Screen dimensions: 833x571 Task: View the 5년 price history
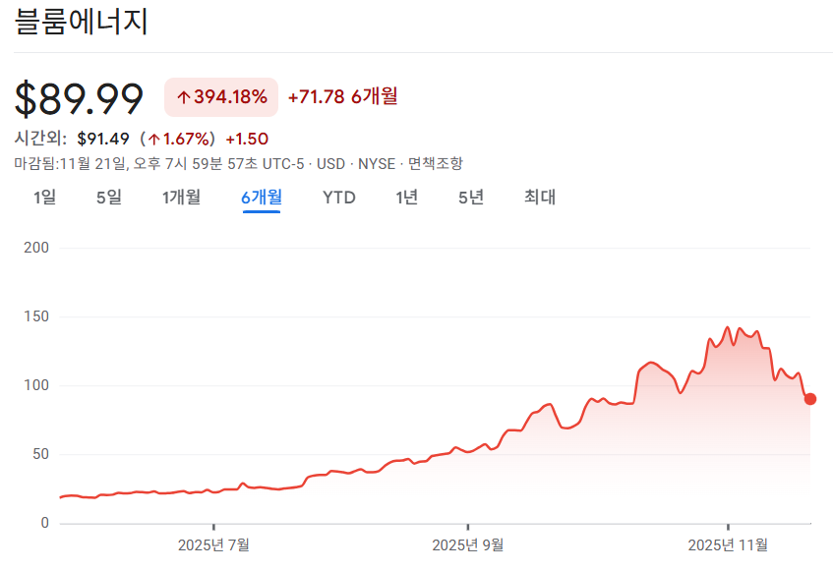click(x=471, y=198)
